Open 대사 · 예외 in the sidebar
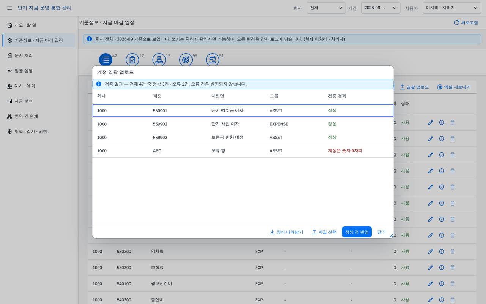Viewport: 486px width, 304px height. click(39, 86)
